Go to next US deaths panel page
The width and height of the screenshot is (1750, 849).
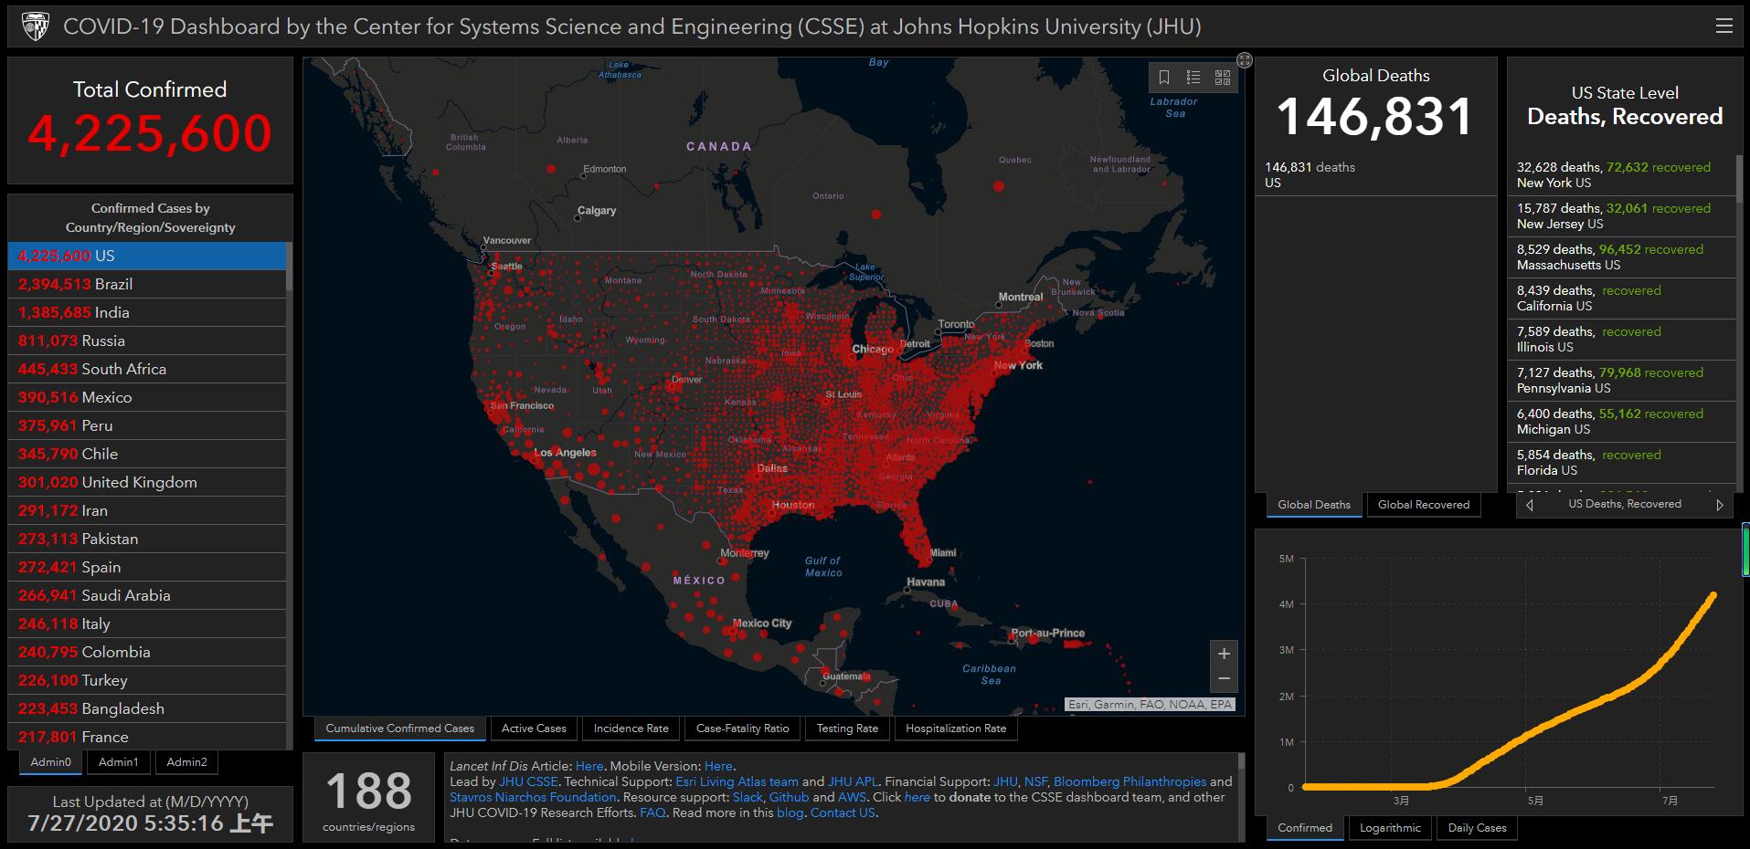[x=1720, y=505]
